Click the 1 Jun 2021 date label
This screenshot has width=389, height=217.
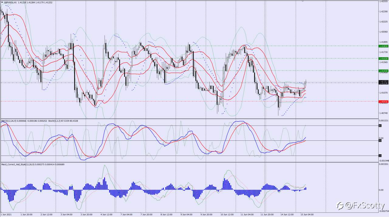6,215
